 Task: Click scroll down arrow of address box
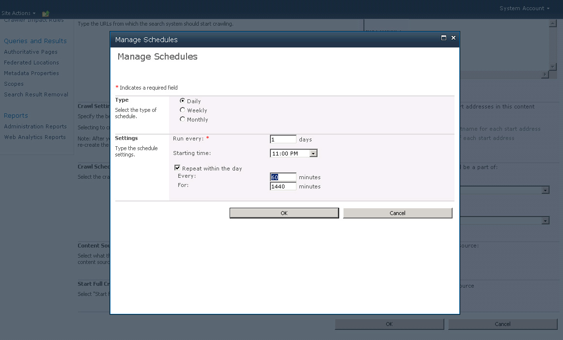553,67
